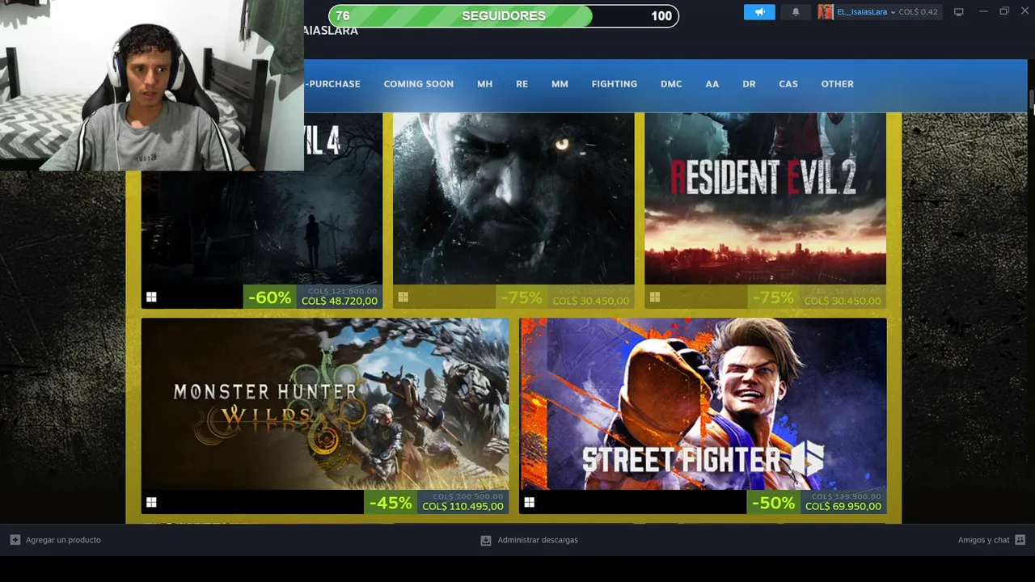Switch to the RE tab
Viewport: 1035px width, 582px height.
[522, 84]
